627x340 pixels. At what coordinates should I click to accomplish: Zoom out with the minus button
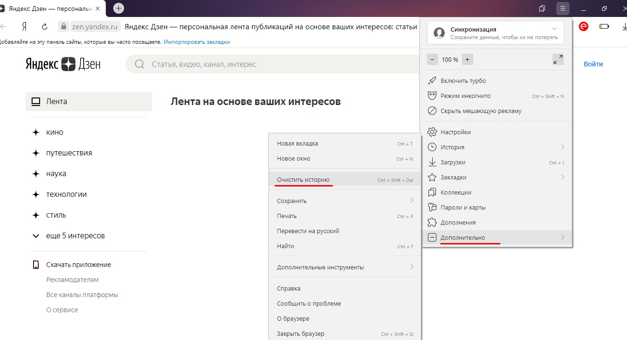pyautogui.click(x=433, y=59)
